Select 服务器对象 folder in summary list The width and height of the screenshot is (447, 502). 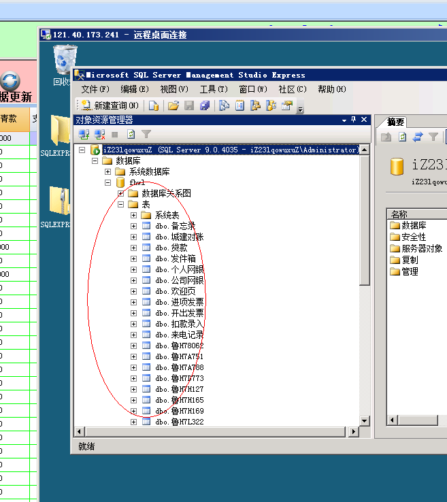(x=416, y=248)
